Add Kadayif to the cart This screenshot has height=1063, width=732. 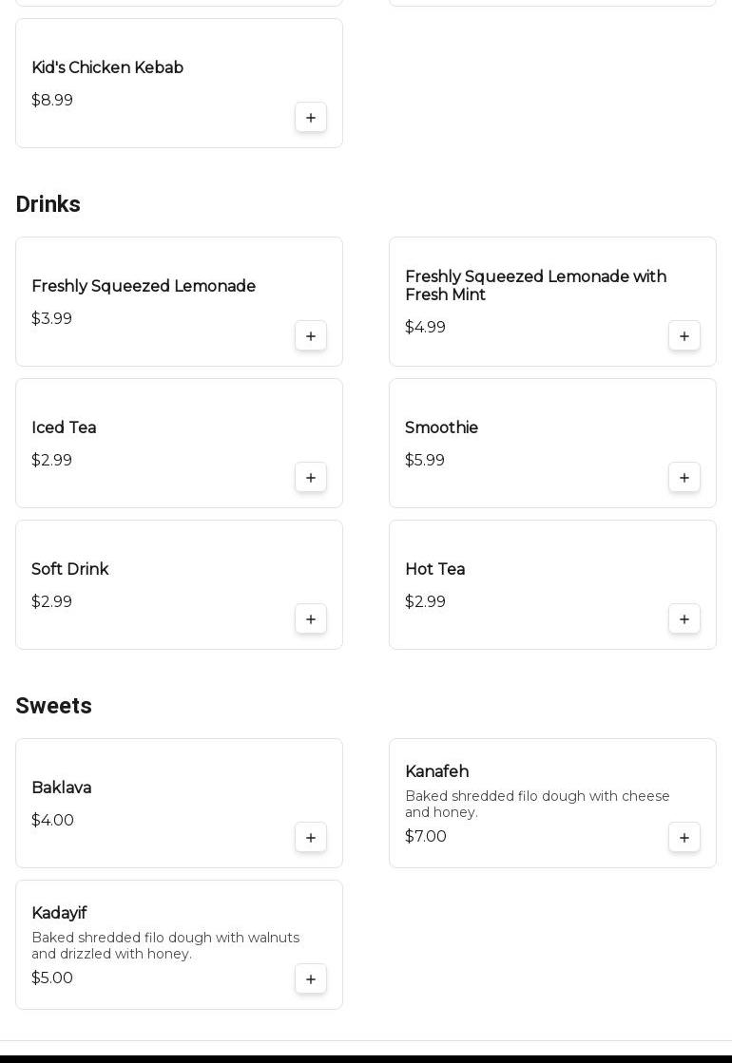[311, 979]
